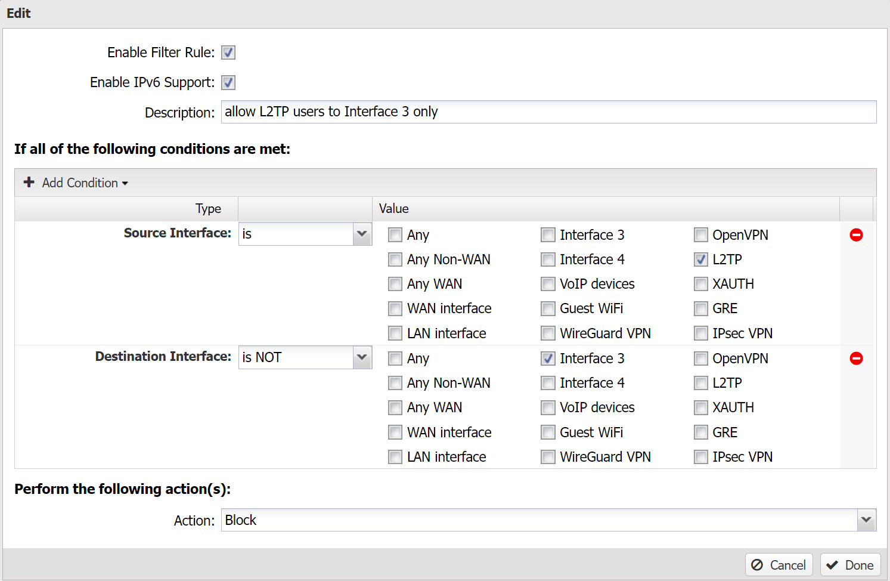Click the plus sign next to Add Condition
Screen dimensions: 890x581
29,183
